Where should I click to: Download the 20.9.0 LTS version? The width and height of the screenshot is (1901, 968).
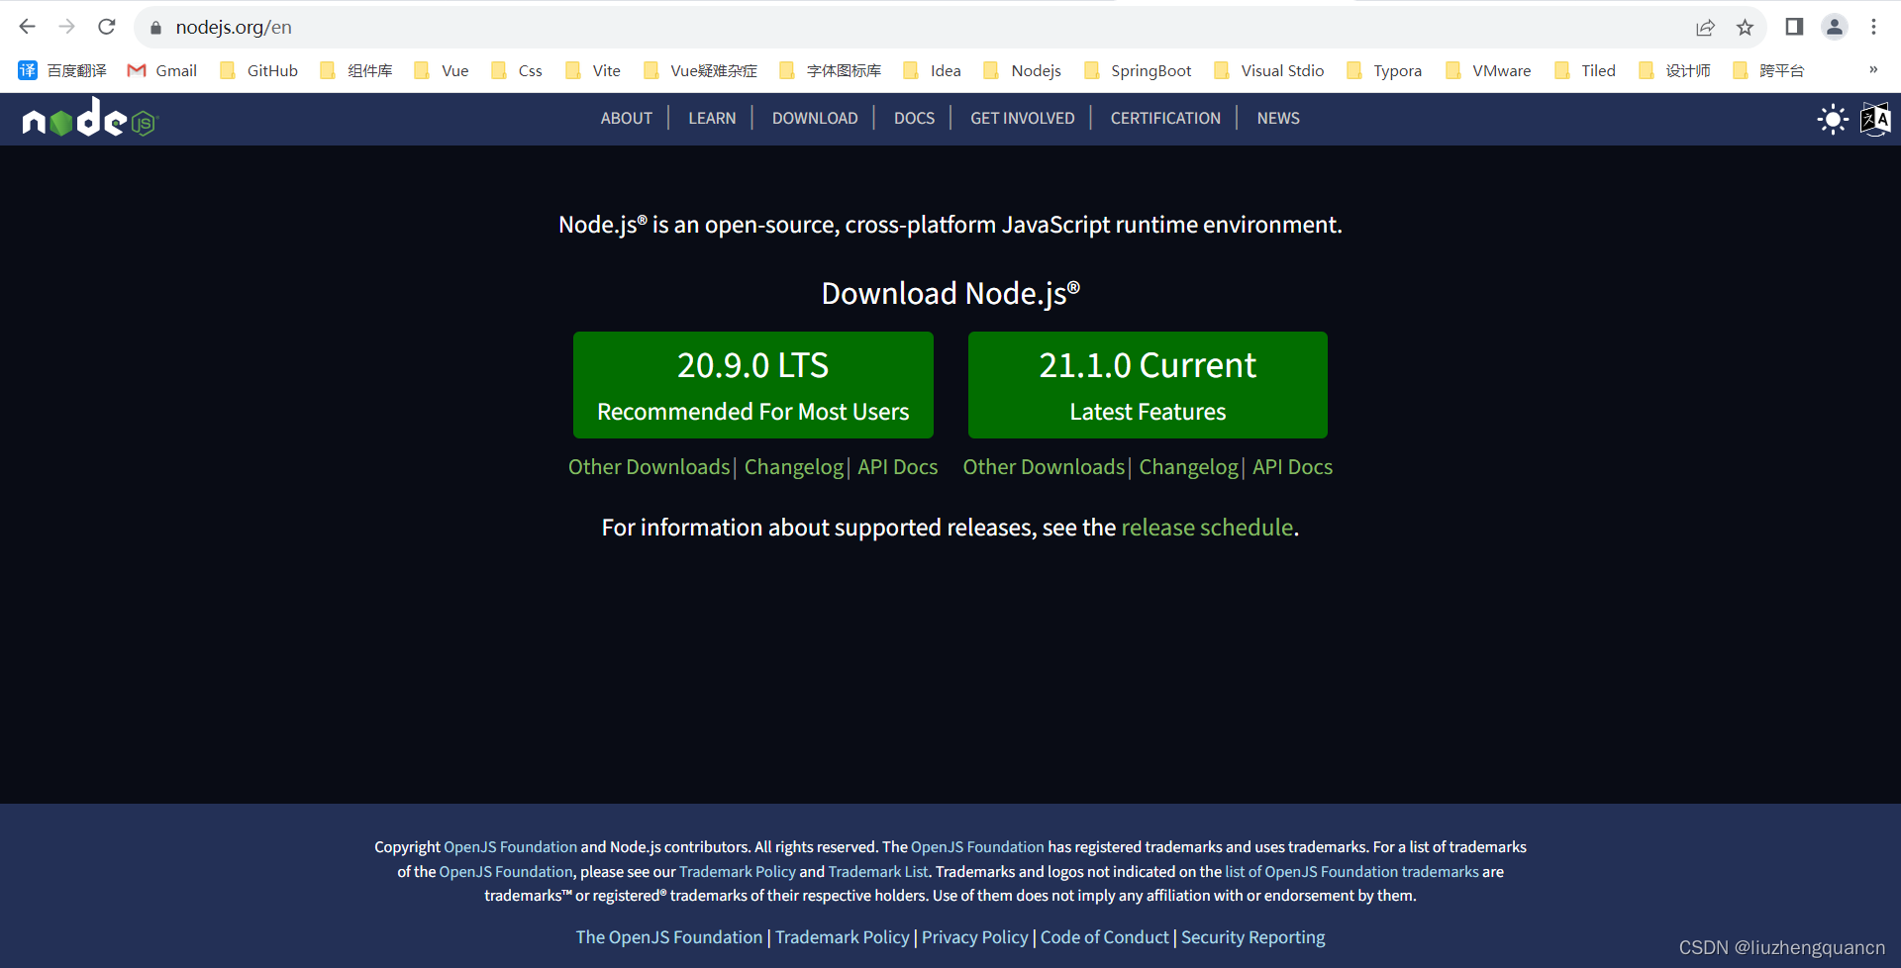point(752,385)
